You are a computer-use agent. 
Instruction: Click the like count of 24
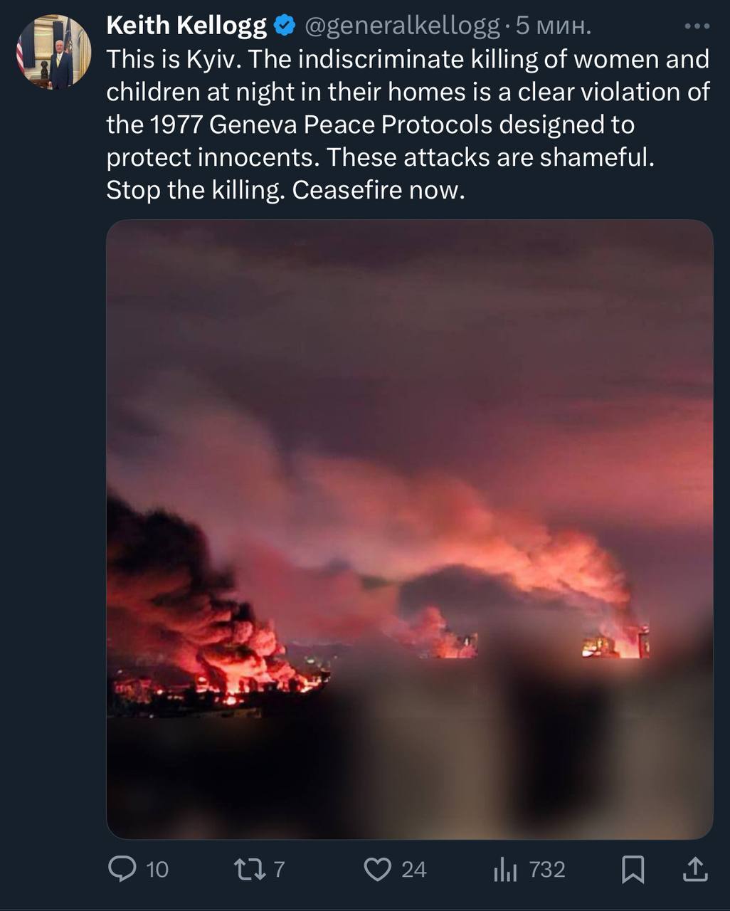coord(413,869)
